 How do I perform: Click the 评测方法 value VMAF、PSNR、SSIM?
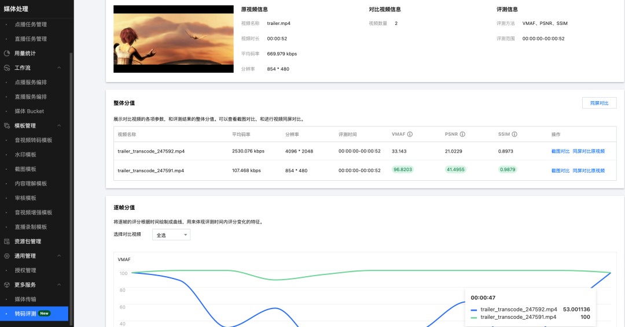(545, 24)
